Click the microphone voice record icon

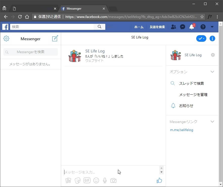coord(105,180)
